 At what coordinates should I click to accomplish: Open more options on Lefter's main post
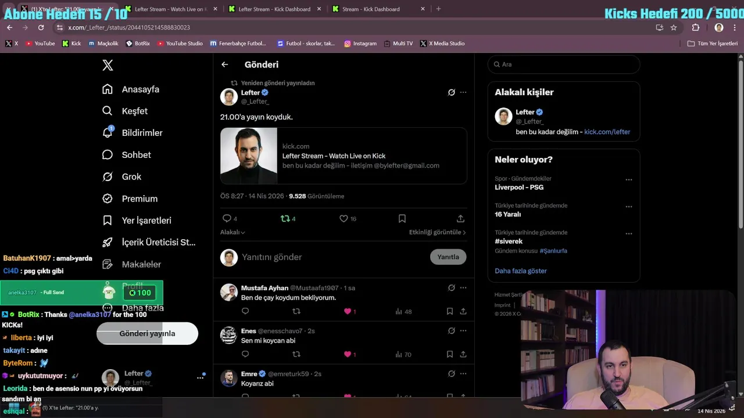point(463,92)
